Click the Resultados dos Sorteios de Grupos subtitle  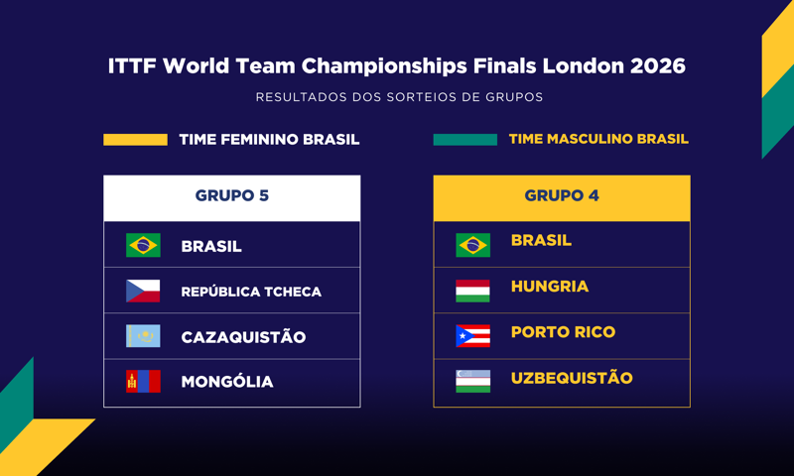(397, 98)
